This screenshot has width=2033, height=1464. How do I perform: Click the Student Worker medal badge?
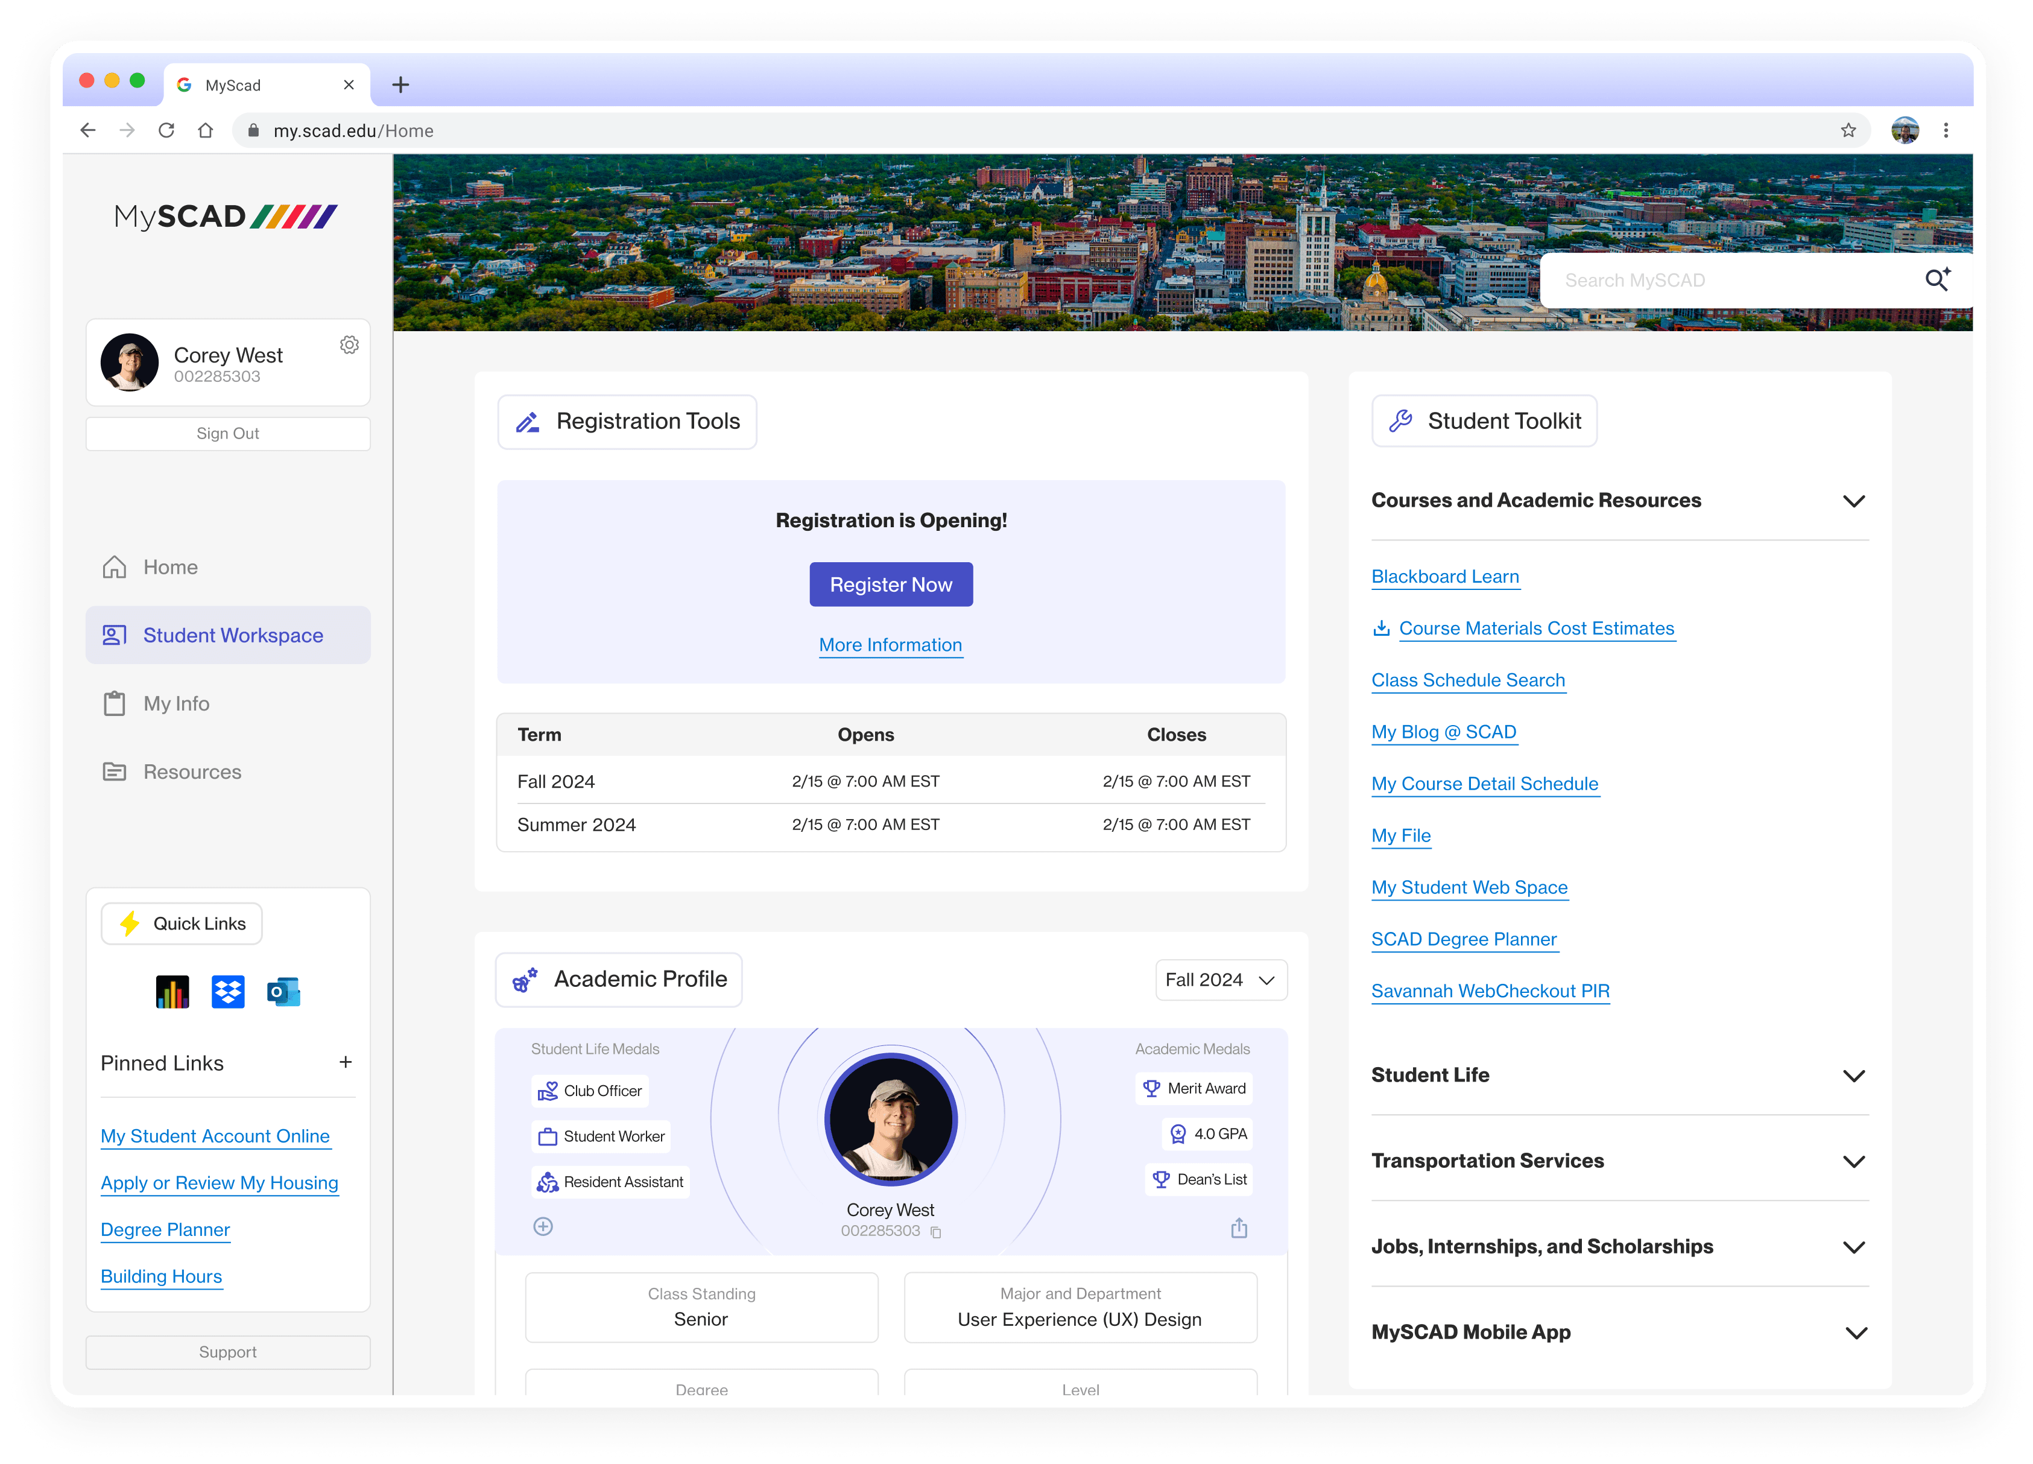601,1137
